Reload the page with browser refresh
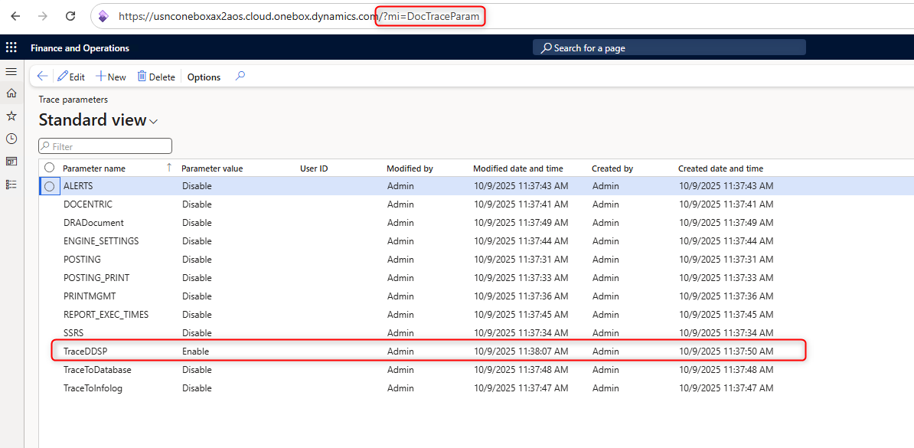The width and height of the screenshot is (914, 448). point(70,16)
